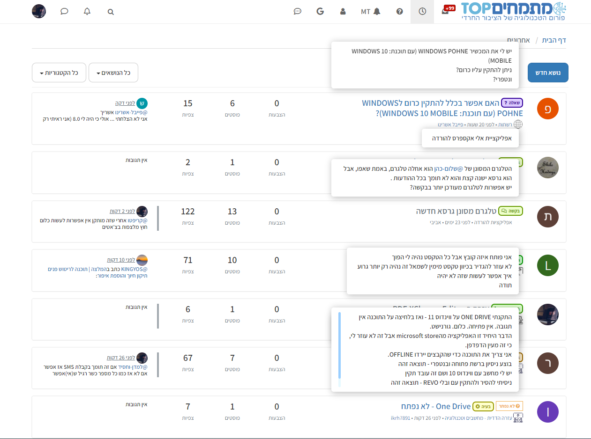
Task: Expand the כל הקטגוריות filter dropdown
Action: pyautogui.click(x=59, y=73)
